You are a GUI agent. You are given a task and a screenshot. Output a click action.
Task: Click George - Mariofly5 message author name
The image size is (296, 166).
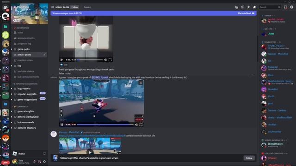[69, 132]
